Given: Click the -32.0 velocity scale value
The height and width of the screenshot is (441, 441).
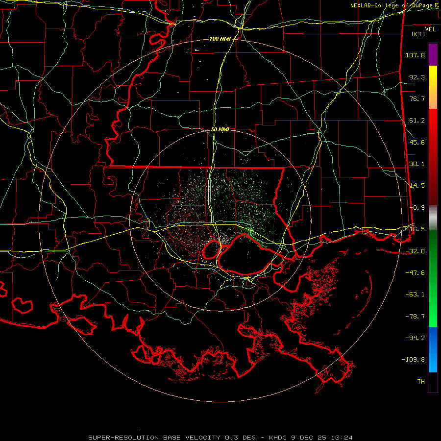Looking at the screenshot, I should coord(415,251).
